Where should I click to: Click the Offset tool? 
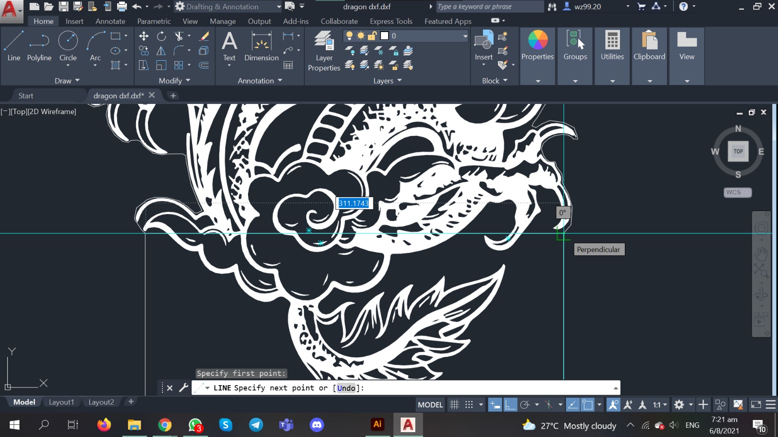click(204, 65)
